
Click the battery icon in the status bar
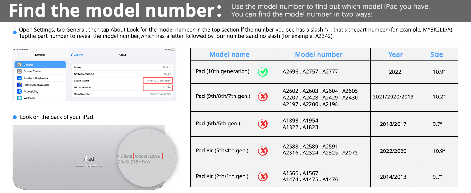(173, 49)
